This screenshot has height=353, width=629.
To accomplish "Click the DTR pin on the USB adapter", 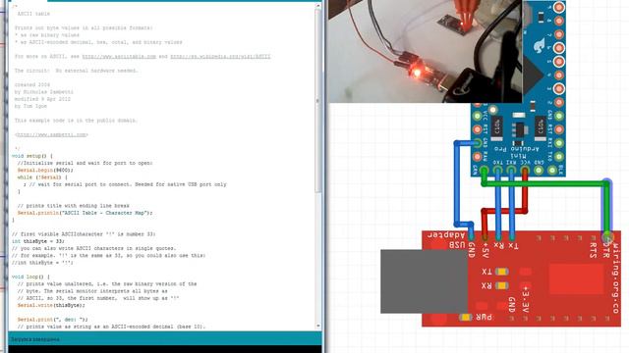I will pos(607,237).
